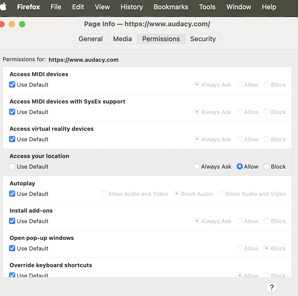The width and height of the screenshot is (298, 296).
Task: Uncheck Use Default for Open pop-up windows
Action: [x=12, y=248]
